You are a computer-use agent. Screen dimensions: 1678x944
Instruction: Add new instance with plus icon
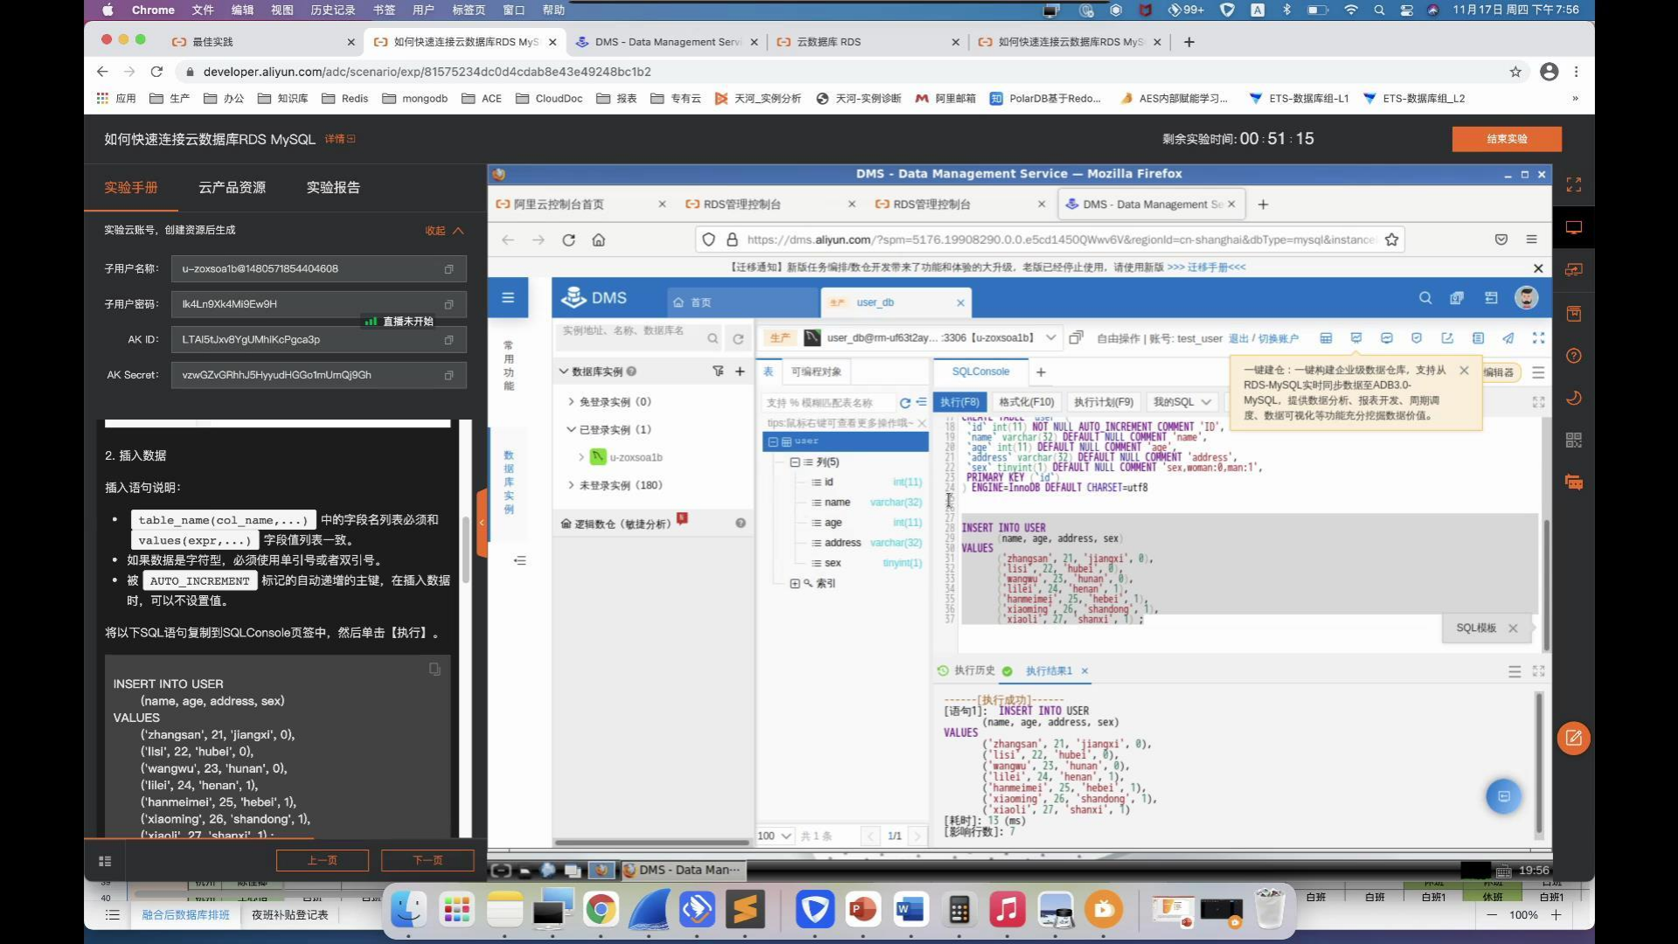click(740, 371)
